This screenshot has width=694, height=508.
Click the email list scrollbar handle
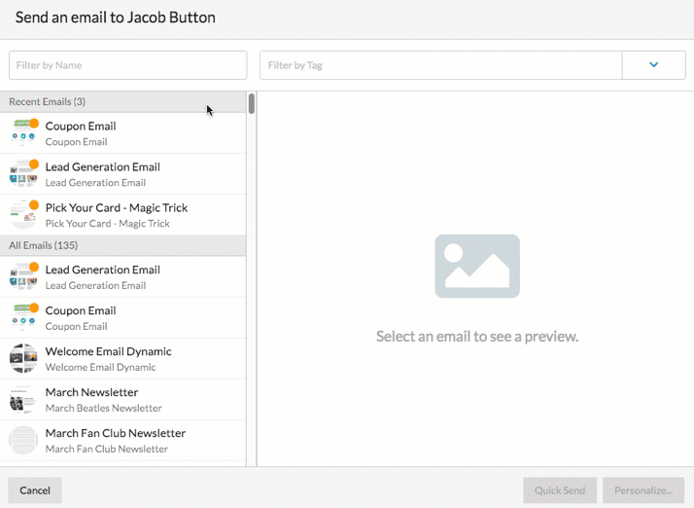tap(252, 103)
